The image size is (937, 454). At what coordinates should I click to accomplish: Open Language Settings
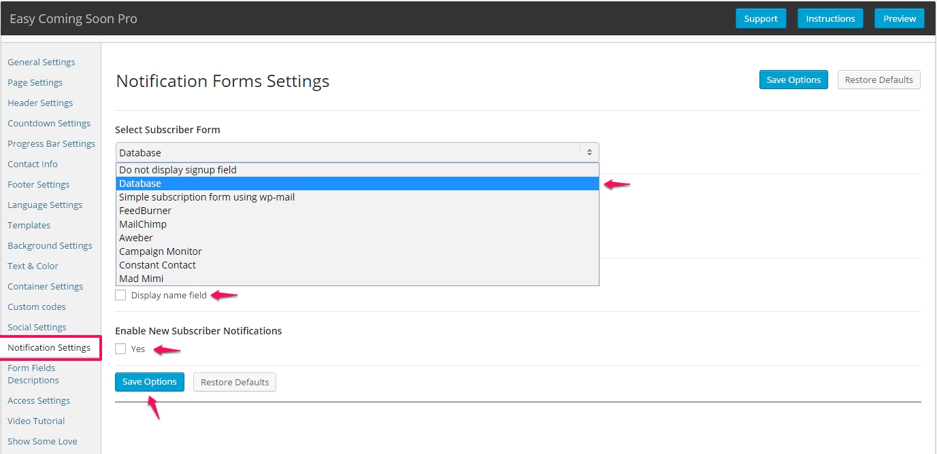[45, 205]
